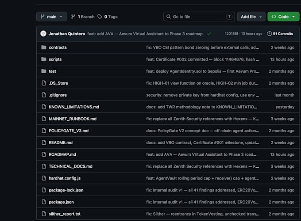Click the green check status icon
The image size is (301, 221).
(209, 34)
